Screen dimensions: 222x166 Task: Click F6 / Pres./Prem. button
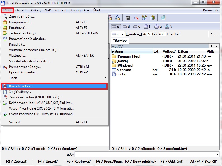(x=109, y=162)
